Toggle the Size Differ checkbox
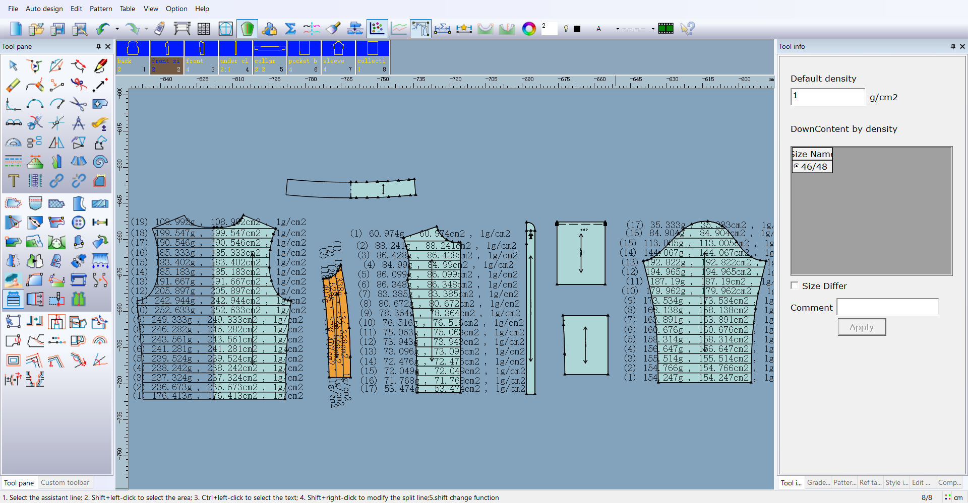Image resolution: width=968 pixels, height=503 pixels. pyautogui.click(x=795, y=285)
